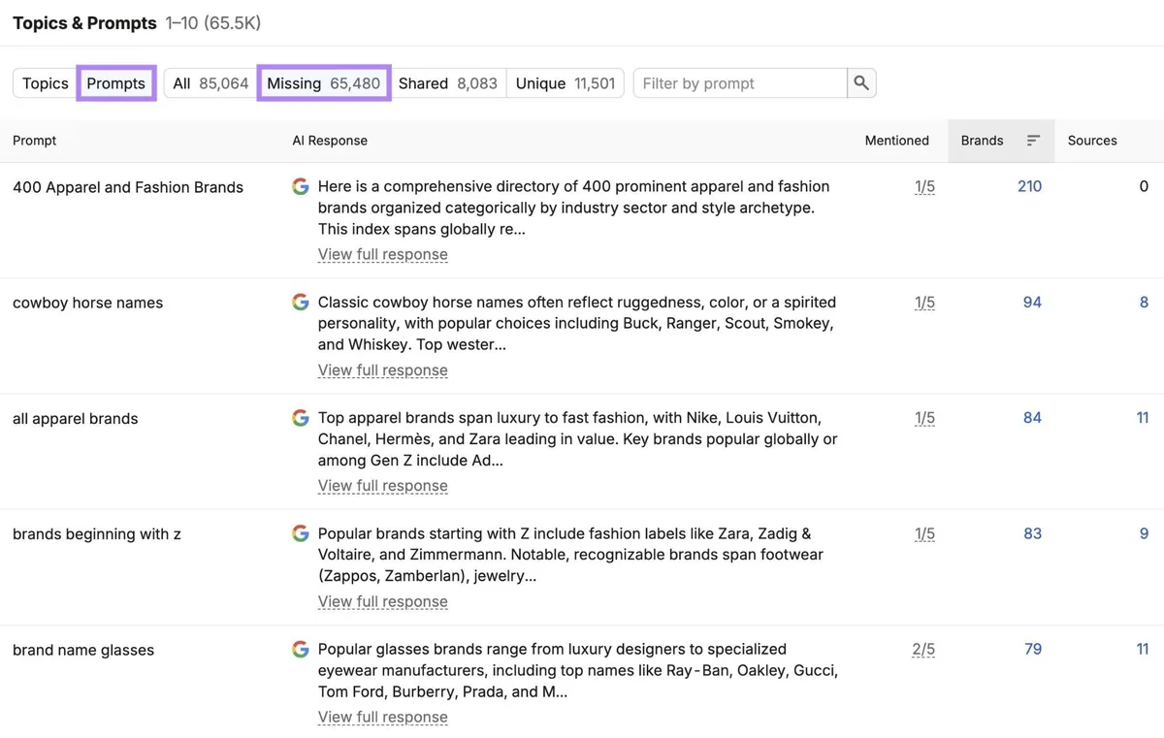The image size is (1164, 738).
Task: Select the Missing 65,480 filter
Action: tap(324, 83)
